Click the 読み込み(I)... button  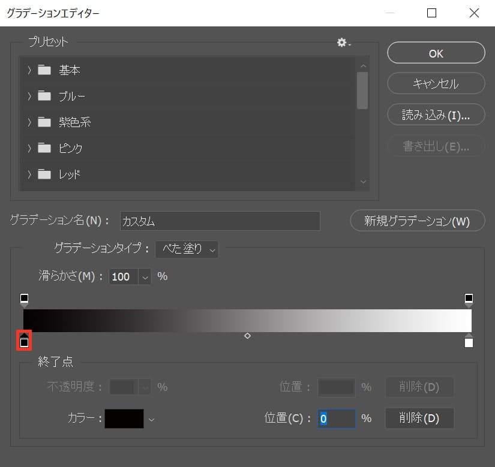pyautogui.click(x=436, y=115)
